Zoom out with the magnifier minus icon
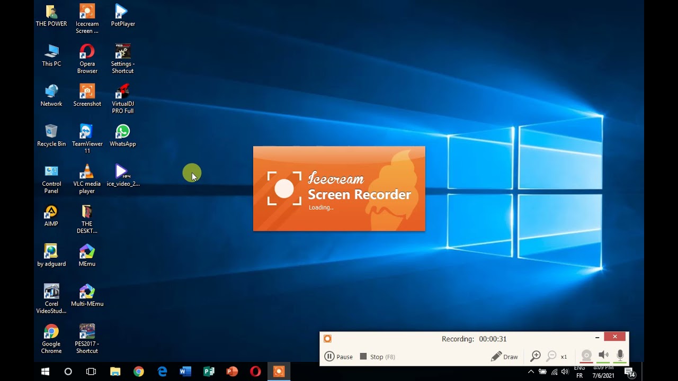The height and width of the screenshot is (381, 678). point(551,356)
